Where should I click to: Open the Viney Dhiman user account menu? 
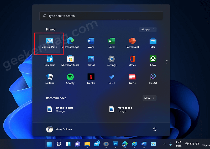(59, 129)
